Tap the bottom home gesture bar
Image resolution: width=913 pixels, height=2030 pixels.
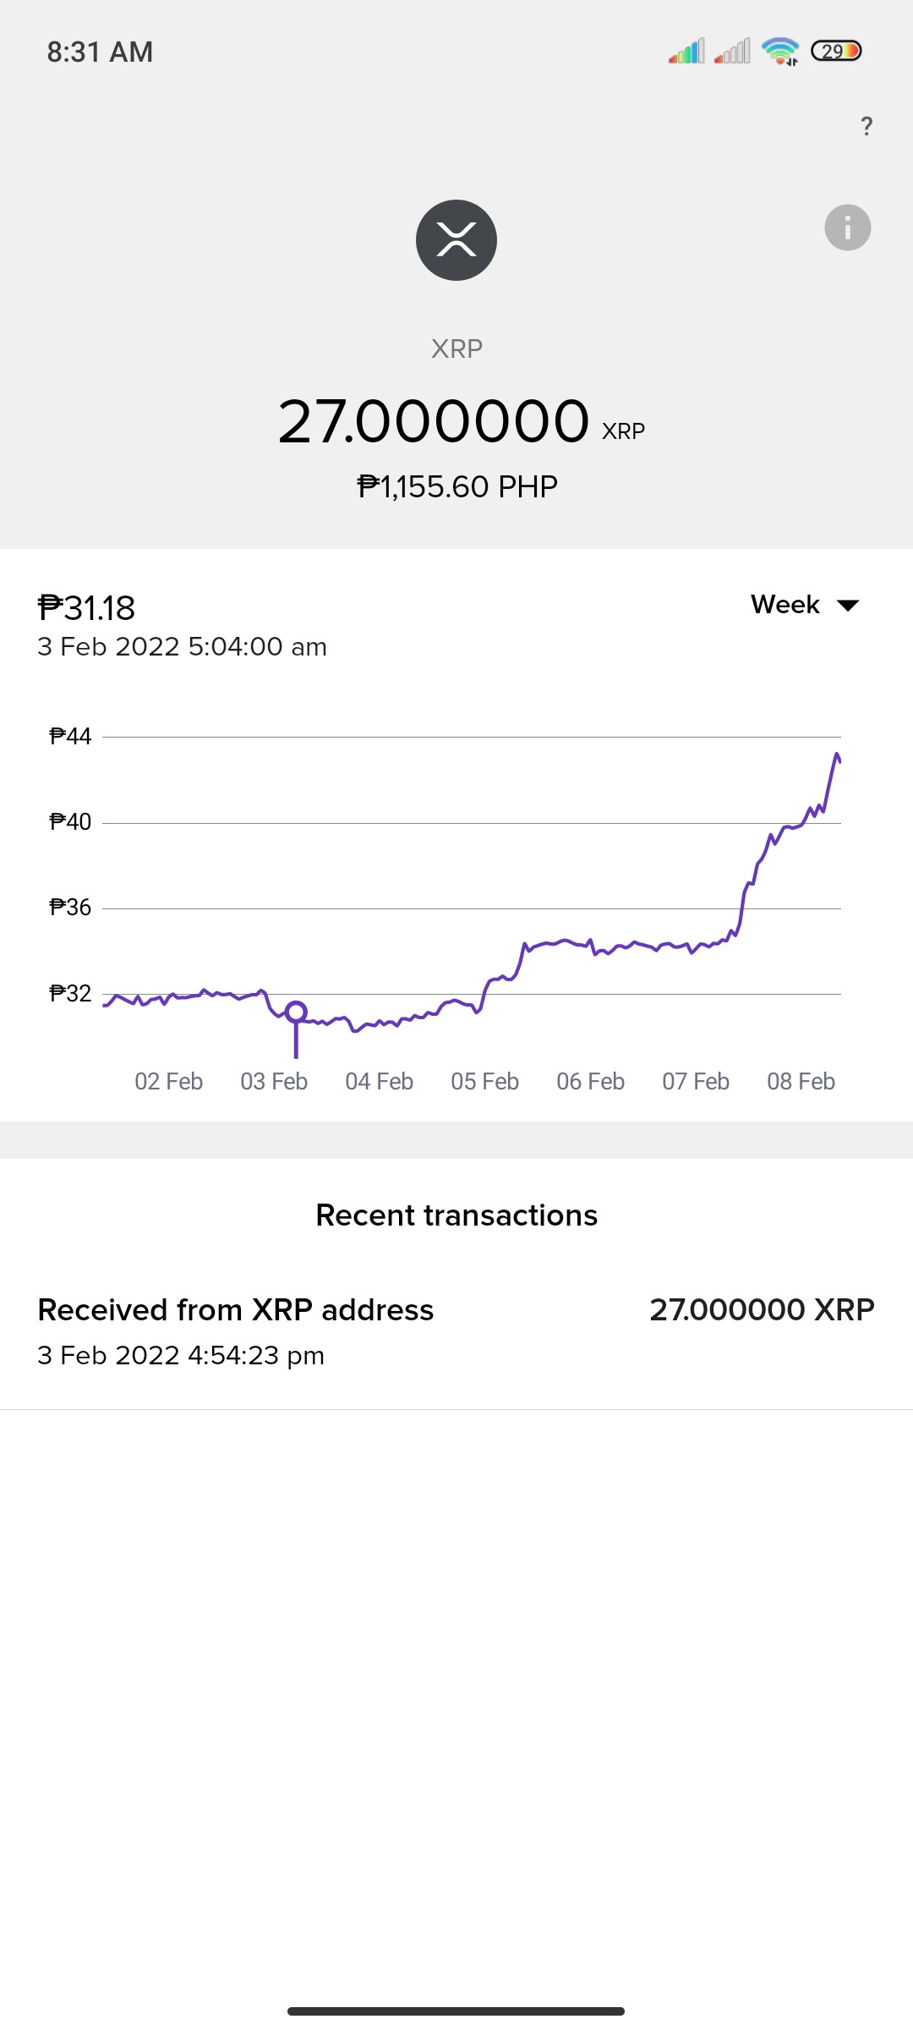[x=456, y=2011]
